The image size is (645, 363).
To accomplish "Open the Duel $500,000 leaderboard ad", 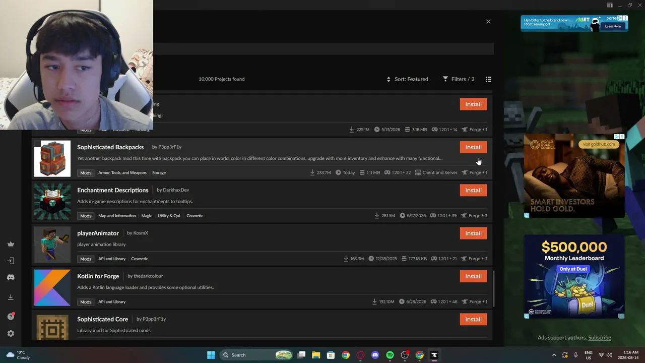I will coord(574,277).
